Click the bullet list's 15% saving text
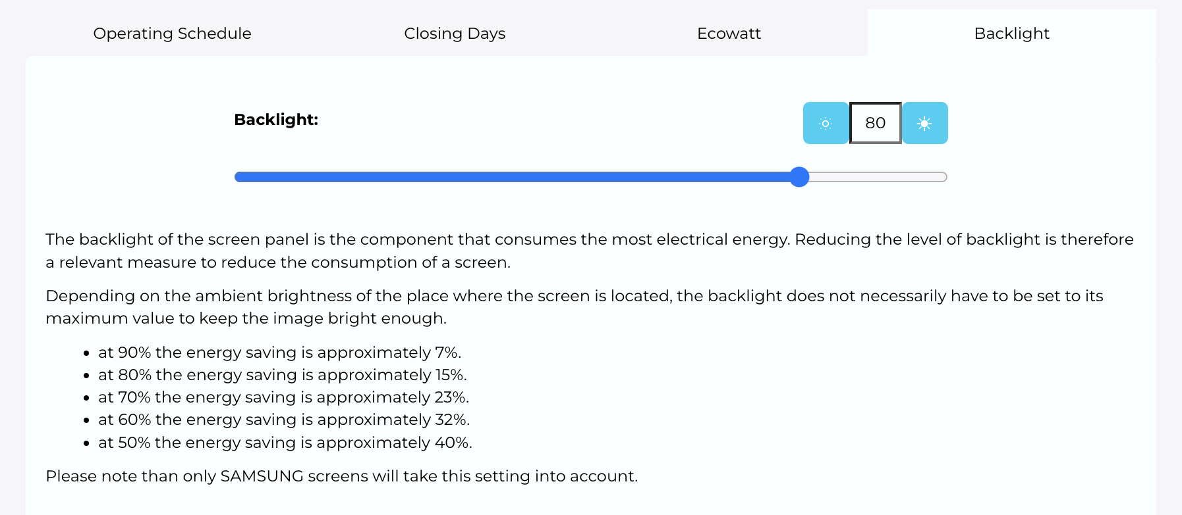 [450, 375]
